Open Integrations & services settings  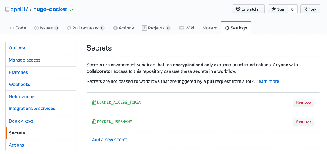pos(41,109)
